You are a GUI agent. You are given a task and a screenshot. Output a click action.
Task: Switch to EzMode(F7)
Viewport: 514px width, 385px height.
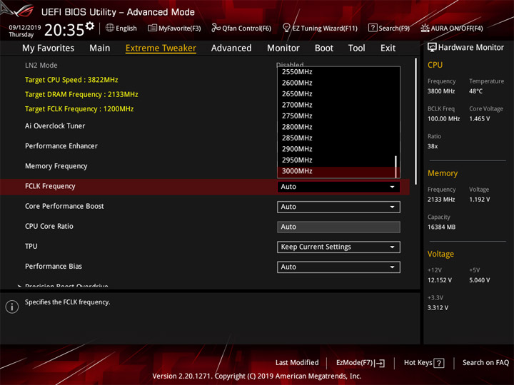[361, 363]
